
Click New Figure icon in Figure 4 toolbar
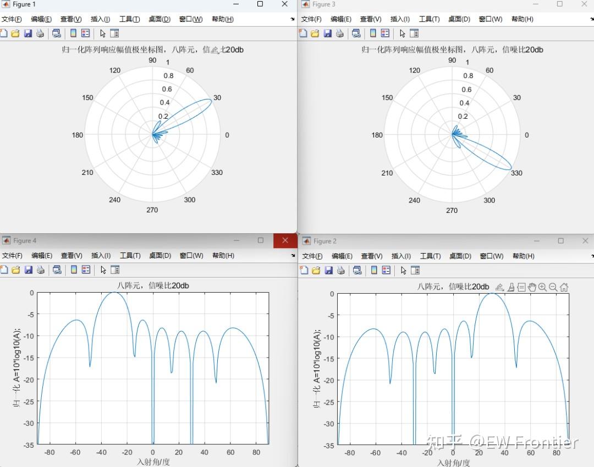4,270
